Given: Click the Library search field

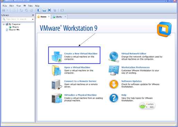Looking at the screenshot, I should coord(18,19).
